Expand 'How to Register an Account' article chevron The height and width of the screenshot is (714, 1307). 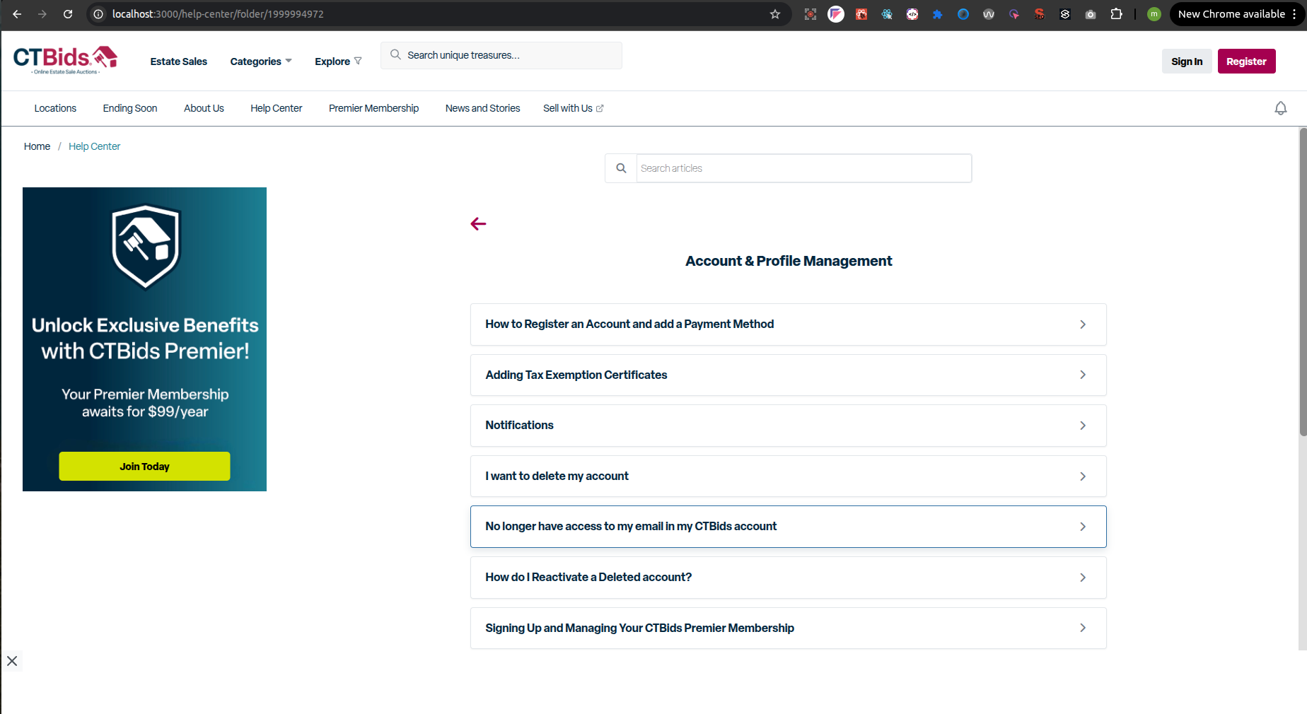pyautogui.click(x=1083, y=324)
